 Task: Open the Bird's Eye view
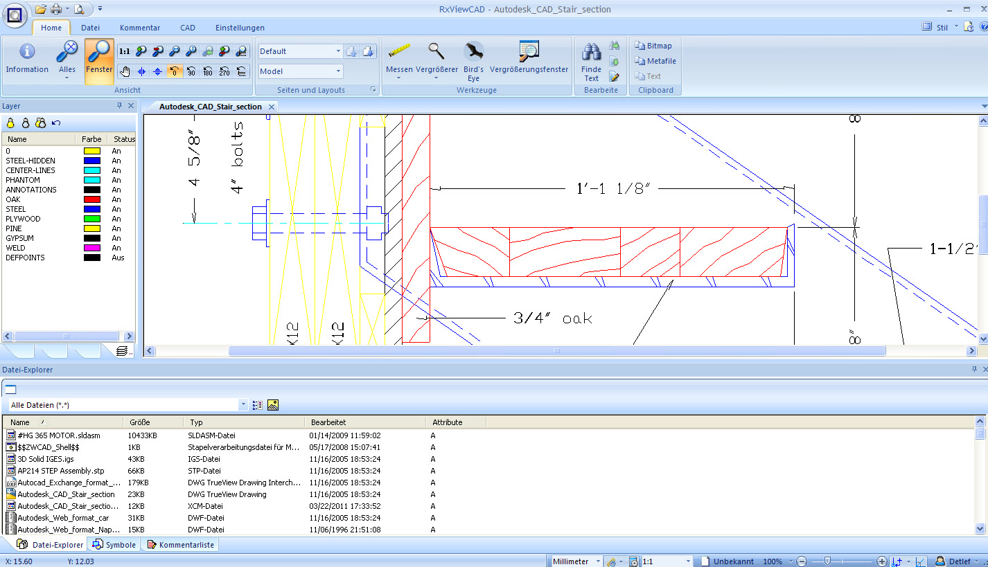pos(473,57)
